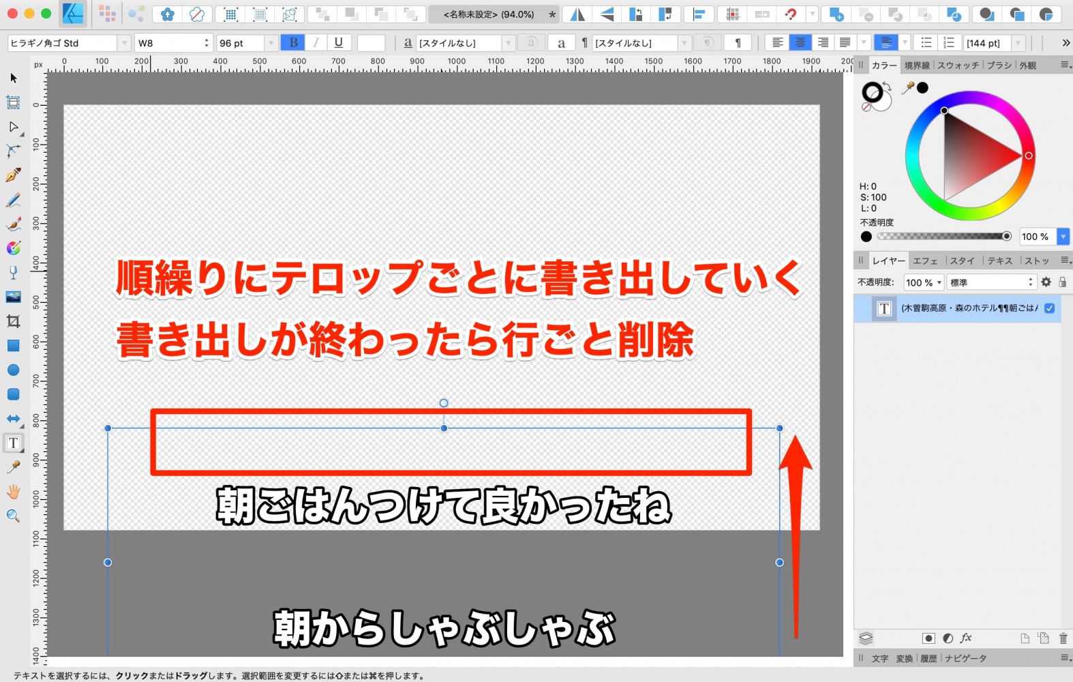The image size is (1073, 682).
Task: Select the Node tool
Action: coord(13,127)
